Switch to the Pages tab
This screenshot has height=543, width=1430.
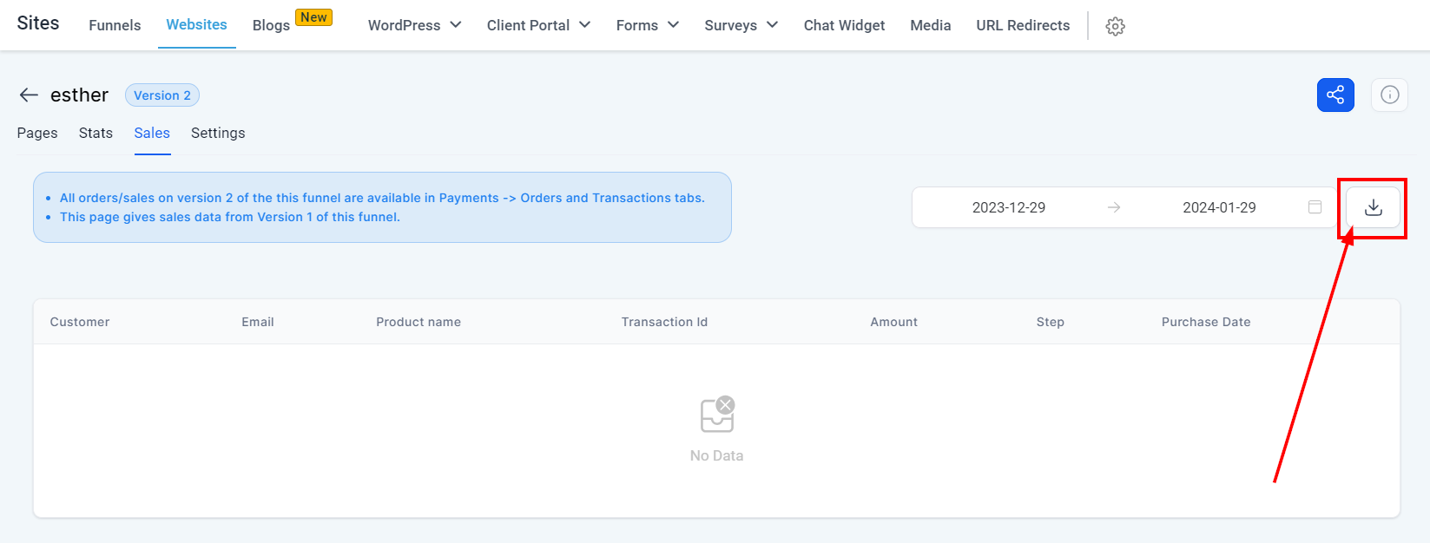tap(37, 133)
